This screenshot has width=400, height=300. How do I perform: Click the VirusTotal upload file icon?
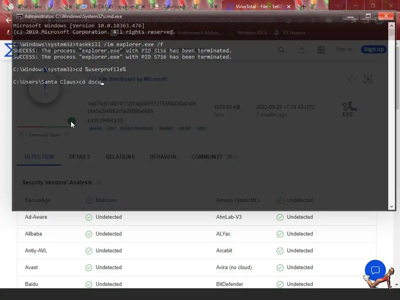pyautogui.click(x=302, y=50)
